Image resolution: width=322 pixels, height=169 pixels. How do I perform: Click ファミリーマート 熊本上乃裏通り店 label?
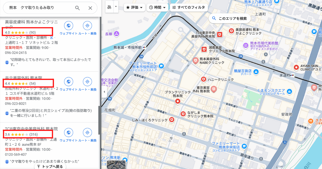pyautogui.click(x=258, y=3)
